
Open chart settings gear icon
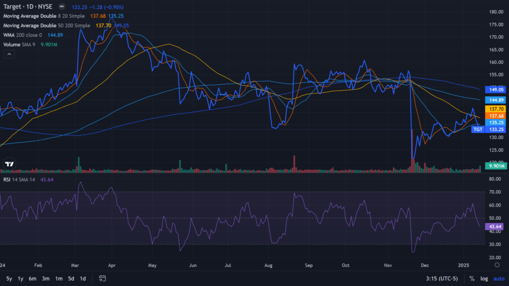click(x=497, y=265)
